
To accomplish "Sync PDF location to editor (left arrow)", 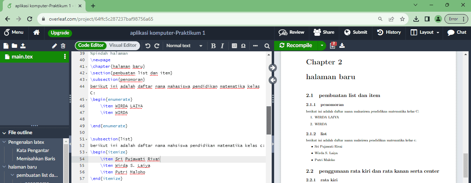I will pyautogui.click(x=273, y=80).
